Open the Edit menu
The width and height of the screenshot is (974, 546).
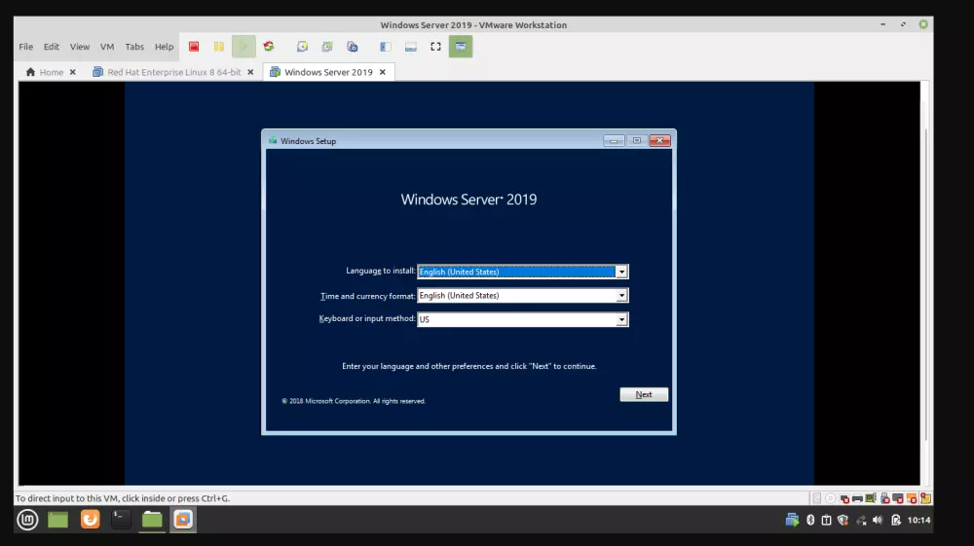click(x=51, y=47)
